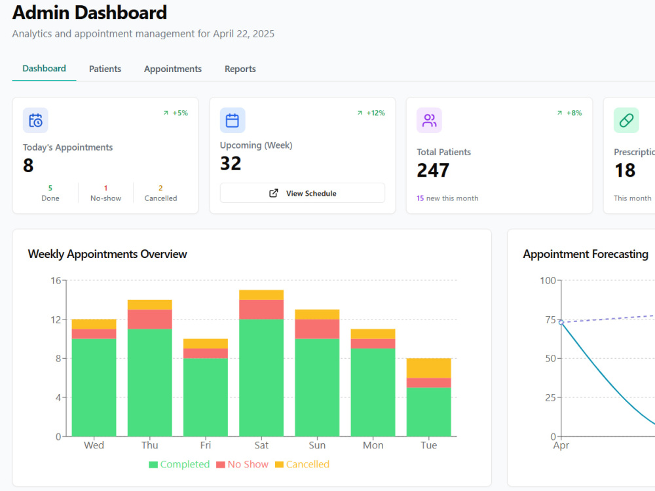The image size is (655, 491).
Task: Click the Prescriptions pill icon
Action: coord(626,120)
